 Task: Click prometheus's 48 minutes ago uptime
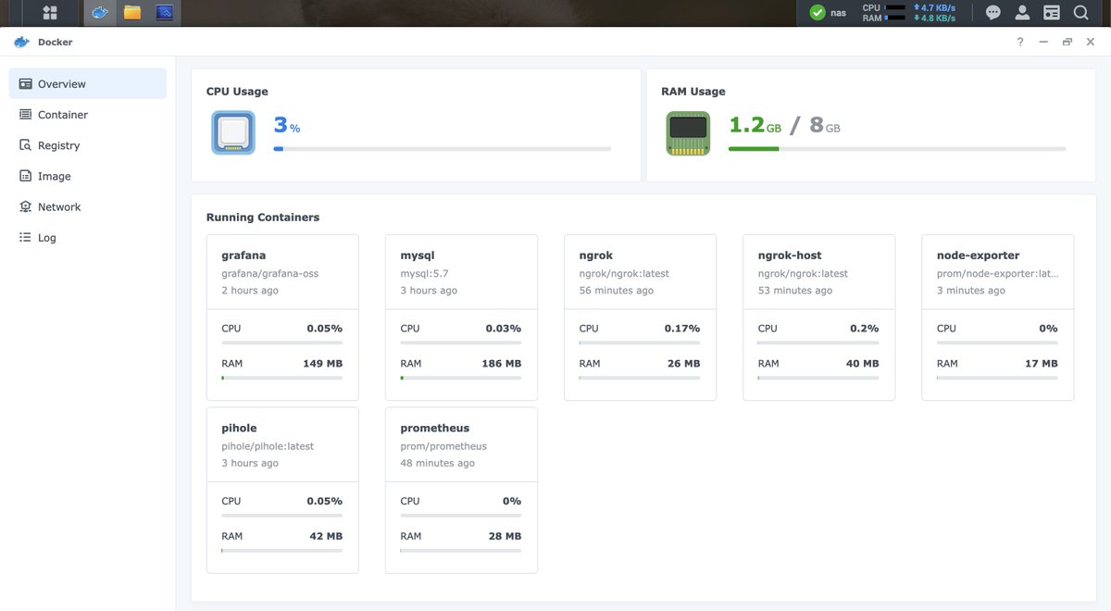pos(437,463)
